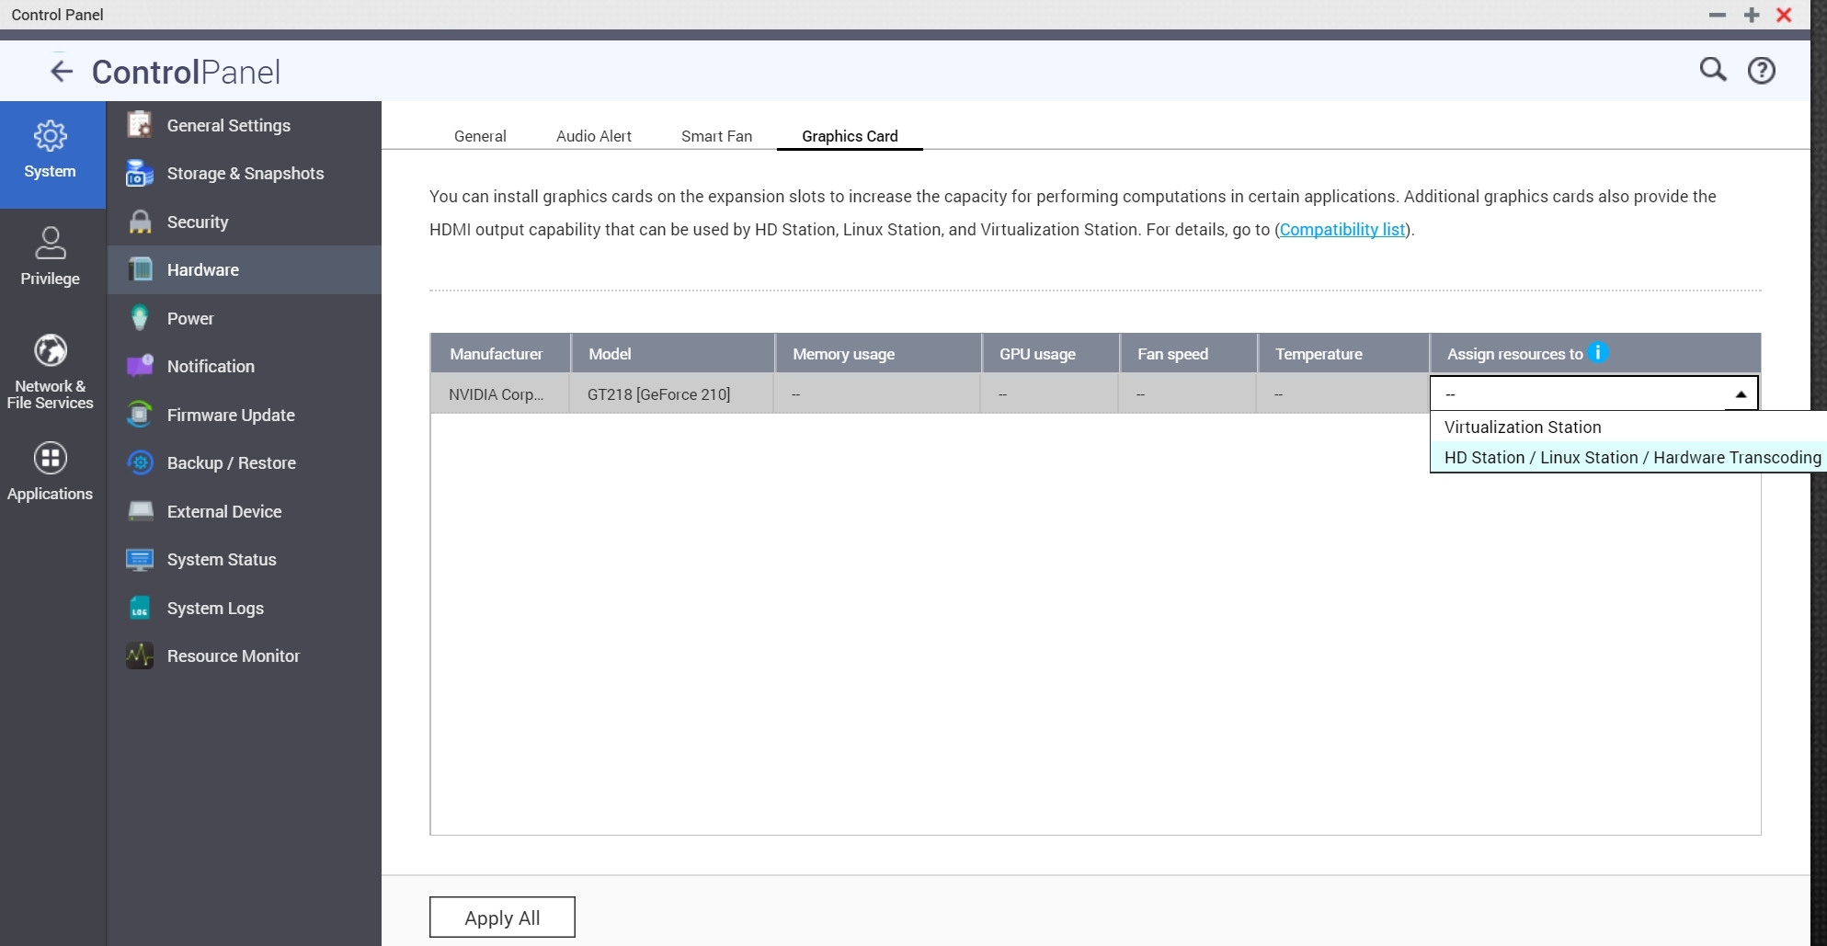The image size is (1827, 946).
Task: Choose HD Station / Linux Station / Hardware Transcoding
Action: [x=1627, y=457]
